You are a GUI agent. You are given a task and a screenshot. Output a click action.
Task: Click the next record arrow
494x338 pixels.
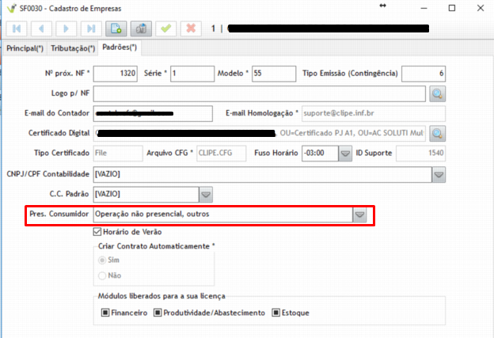point(66,28)
